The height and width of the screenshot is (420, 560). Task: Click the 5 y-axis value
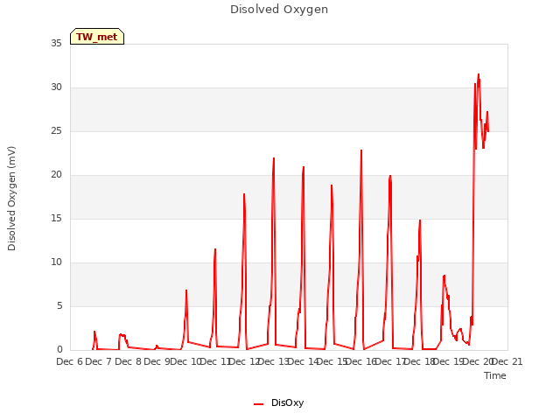pyautogui.click(x=59, y=305)
